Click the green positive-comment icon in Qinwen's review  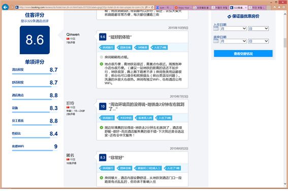coord(101,64)
